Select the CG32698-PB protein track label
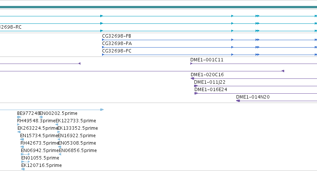 (117, 36)
